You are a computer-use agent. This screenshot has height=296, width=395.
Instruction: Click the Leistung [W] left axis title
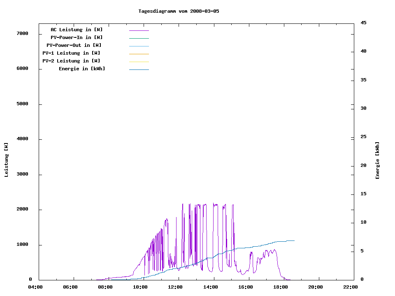pos(6,160)
